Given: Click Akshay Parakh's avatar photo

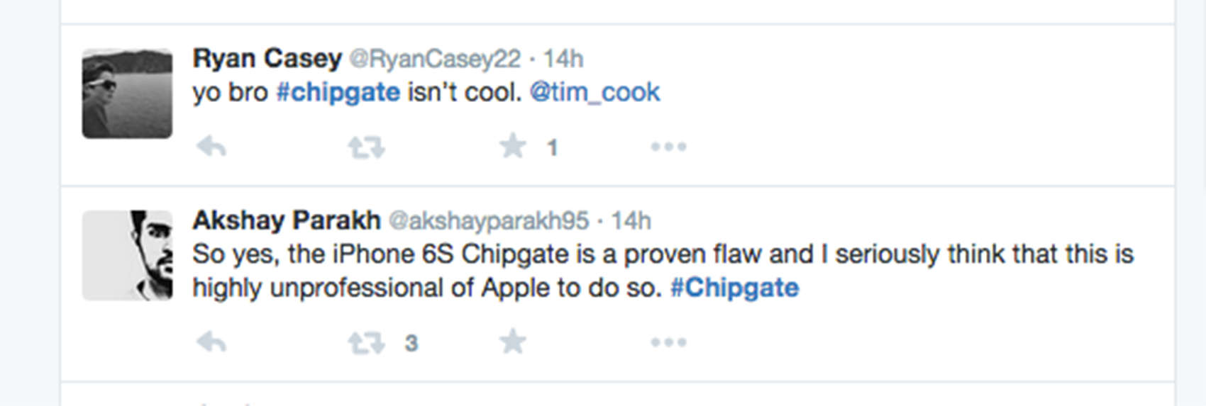Looking at the screenshot, I should pyautogui.click(x=127, y=255).
